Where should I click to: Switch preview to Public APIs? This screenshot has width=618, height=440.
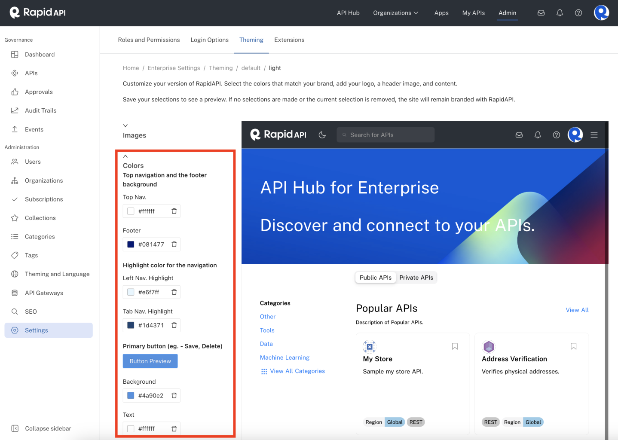click(x=376, y=278)
